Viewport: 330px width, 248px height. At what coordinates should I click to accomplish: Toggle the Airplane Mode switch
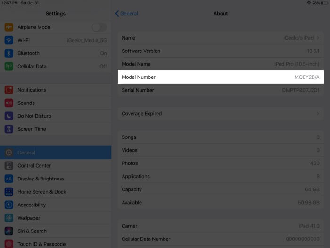point(99,27)
